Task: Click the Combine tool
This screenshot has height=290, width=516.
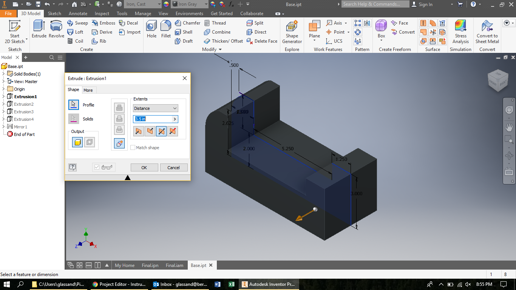Action: point(217,32)
